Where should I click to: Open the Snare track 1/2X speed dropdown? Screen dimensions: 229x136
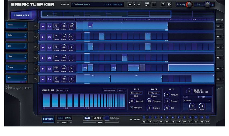(x=56, y=68)
